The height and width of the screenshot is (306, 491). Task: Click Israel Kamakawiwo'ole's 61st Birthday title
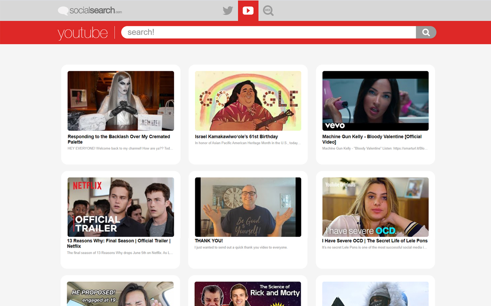[x=236, y=137]
